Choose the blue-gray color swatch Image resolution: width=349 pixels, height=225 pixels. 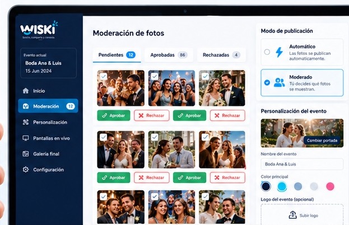[298, 186]
